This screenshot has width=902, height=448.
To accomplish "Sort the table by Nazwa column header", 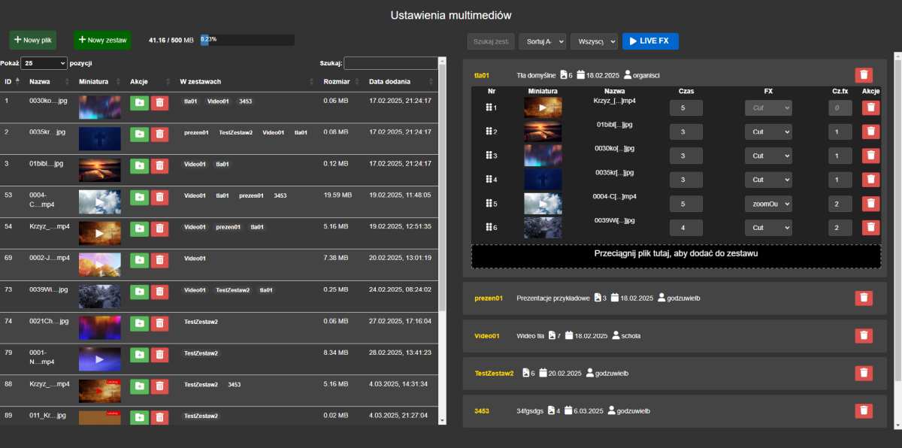I will pos(39,81).
